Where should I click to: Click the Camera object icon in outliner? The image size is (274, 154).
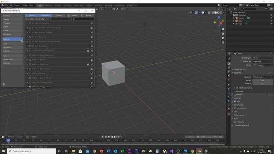[237, 18]
